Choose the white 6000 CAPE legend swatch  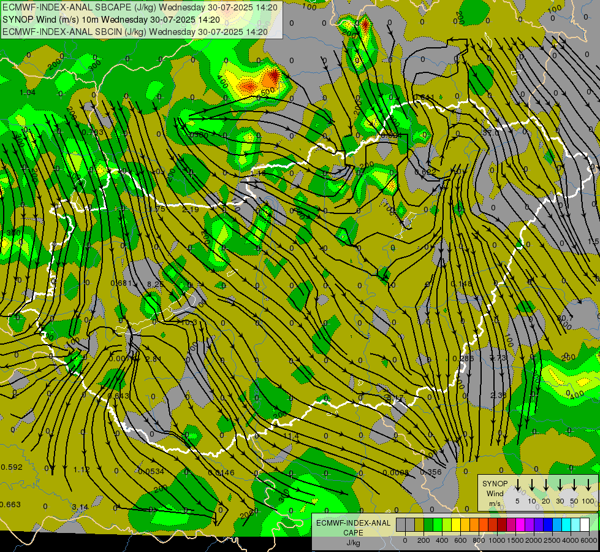tap(584, 525)
